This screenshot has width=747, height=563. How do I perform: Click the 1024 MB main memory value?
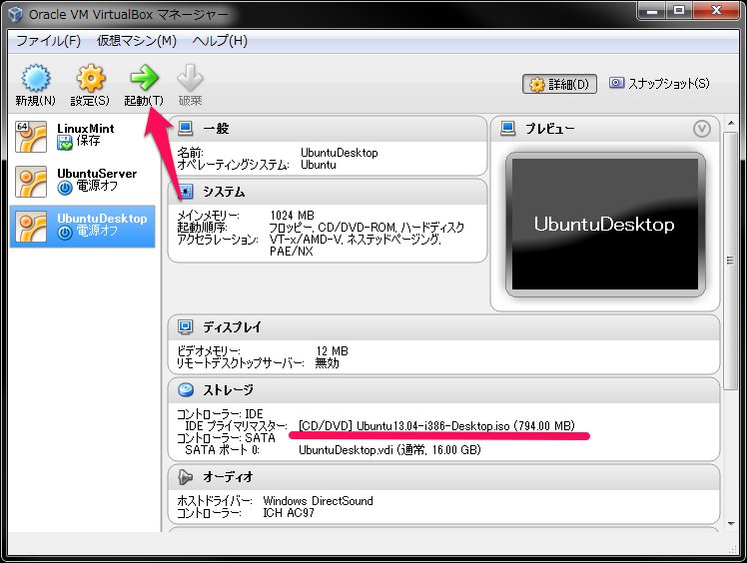pos(292,216)
